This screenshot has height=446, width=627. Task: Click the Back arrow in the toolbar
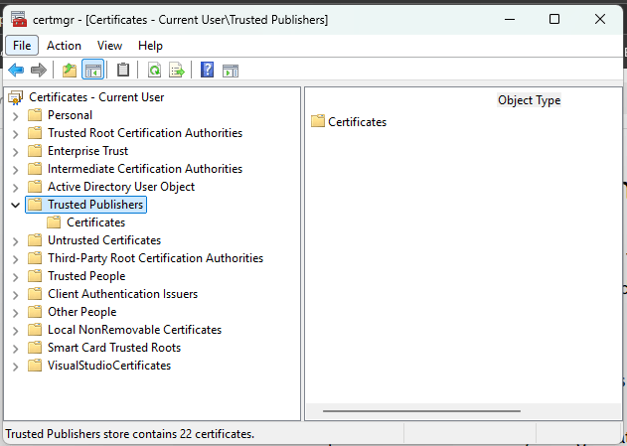coord(16,70)
